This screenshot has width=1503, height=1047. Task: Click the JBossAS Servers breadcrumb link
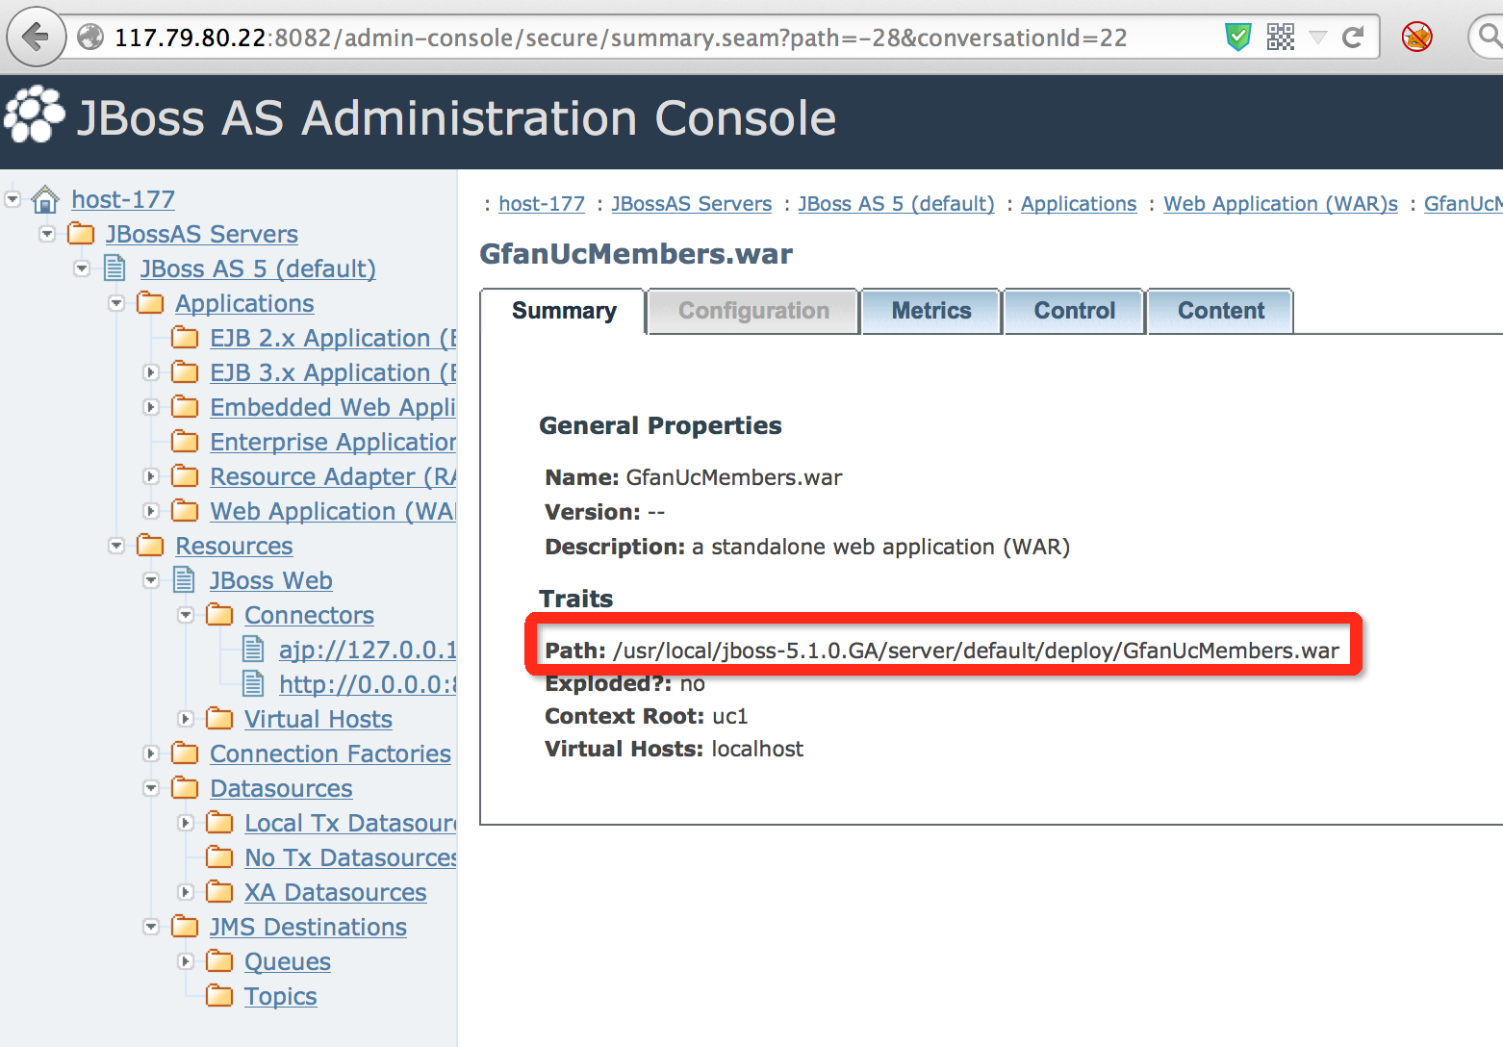[x=692, y=204]
